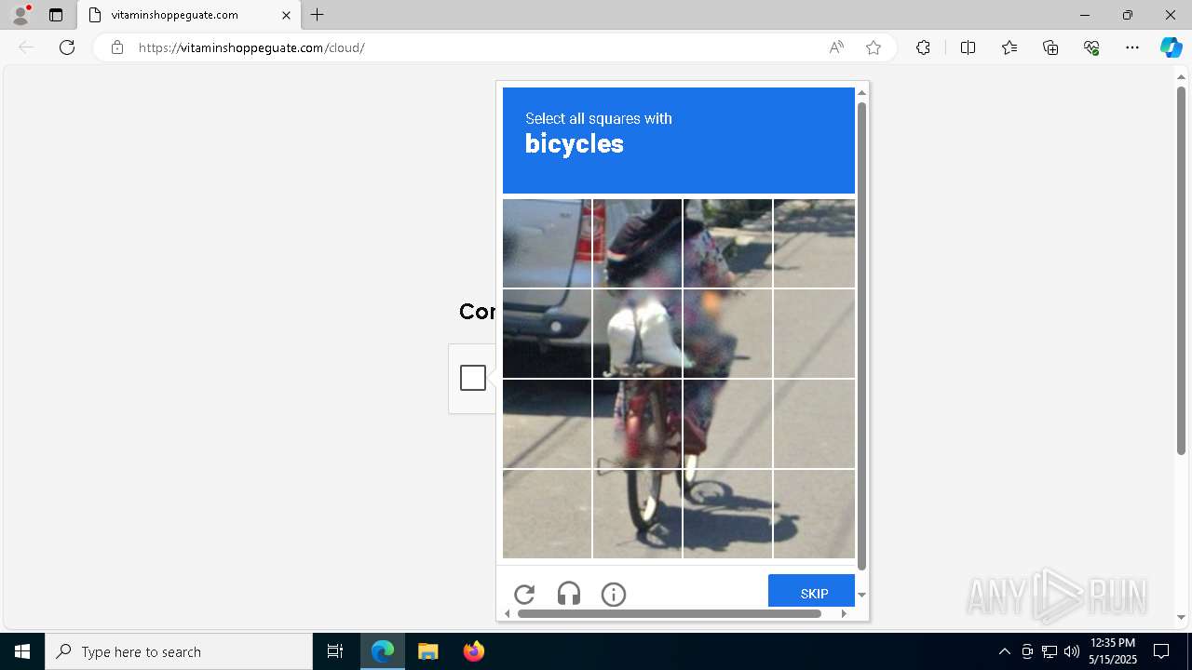Viewport: 1192px width, 670px height.
Task: Switch to the audio challenge headphones icon
Action: pyautogui.click(x=569, y=594)
